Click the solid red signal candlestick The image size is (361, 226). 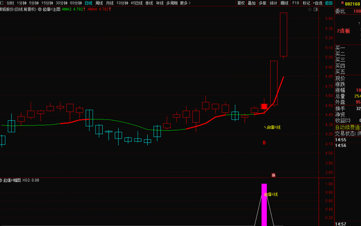coord(264,106)
